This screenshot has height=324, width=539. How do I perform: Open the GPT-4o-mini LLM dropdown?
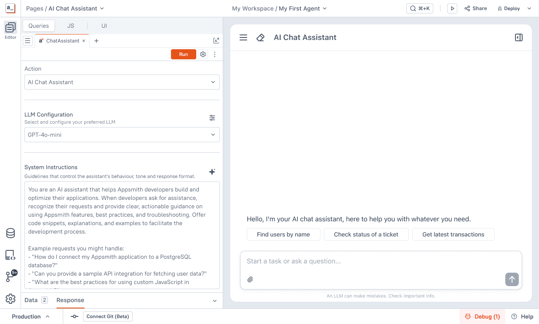click(122, 135)
